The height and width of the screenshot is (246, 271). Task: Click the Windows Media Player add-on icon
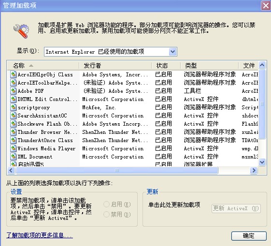click(x=13, y=148)
